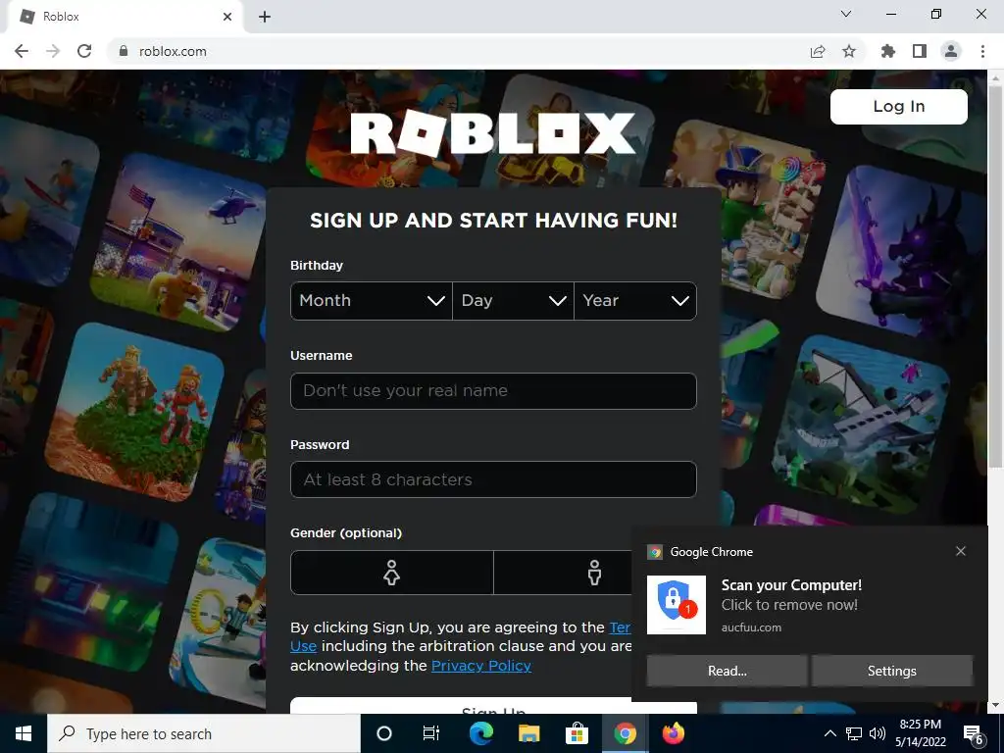This screenshot has height=753, width=1004.
Task: Open the Privacy Policy link
Action: (x=481, y=666)
